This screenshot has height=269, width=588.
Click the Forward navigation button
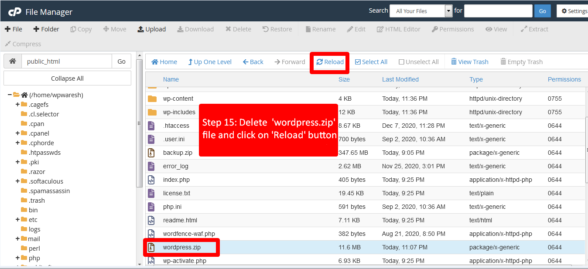pos(290,62)
